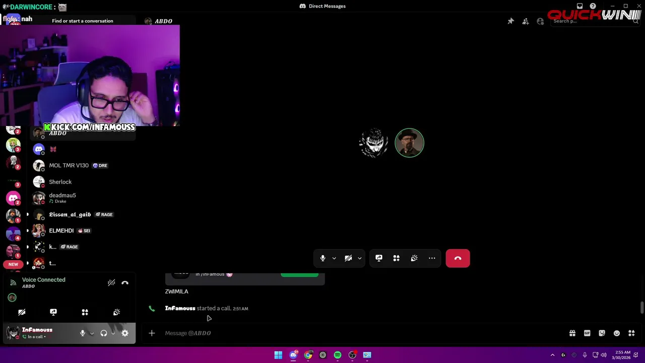Image resolution: width=645 pixels, height=363 pixels.
Task: Open more call options ellipsis
Action: (x=432, y=258)
